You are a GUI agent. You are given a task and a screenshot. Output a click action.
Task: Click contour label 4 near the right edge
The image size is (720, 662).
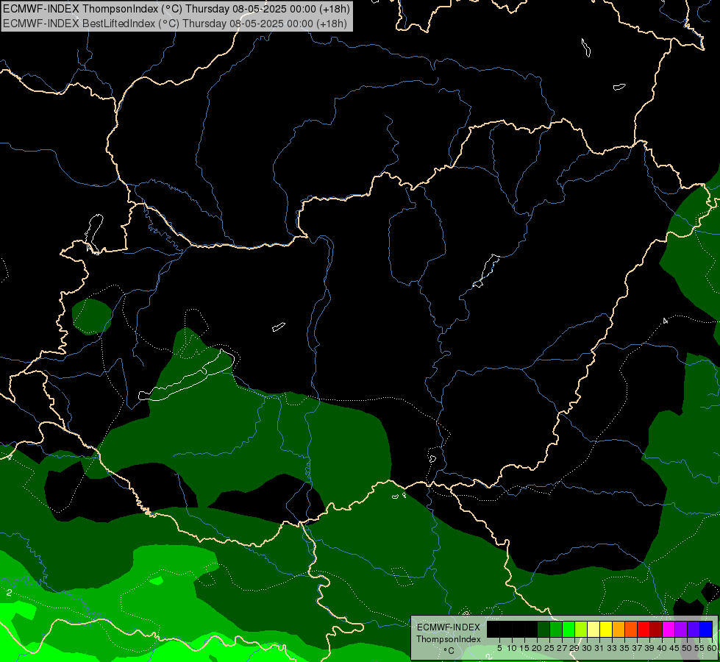pos(665,321)
